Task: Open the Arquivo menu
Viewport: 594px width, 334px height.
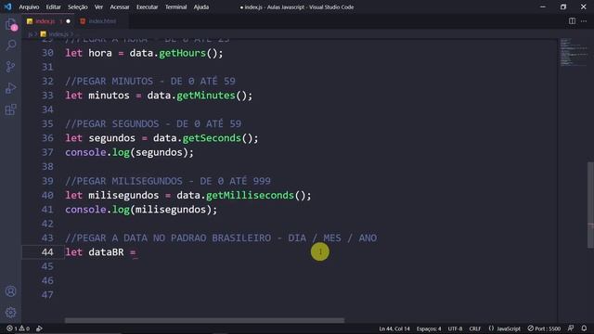Action: click(x=29, y=6)
